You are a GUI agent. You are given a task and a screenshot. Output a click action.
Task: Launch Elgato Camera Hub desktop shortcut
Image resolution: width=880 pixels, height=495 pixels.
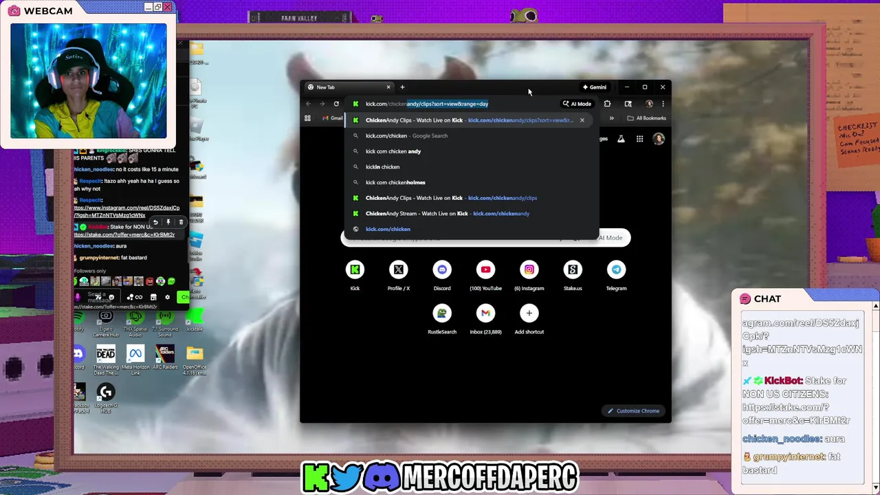(x=106, y=323)
